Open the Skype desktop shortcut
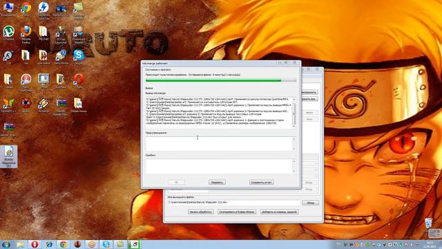This screenshot has height=249, width=442. (x=78, y=57)
